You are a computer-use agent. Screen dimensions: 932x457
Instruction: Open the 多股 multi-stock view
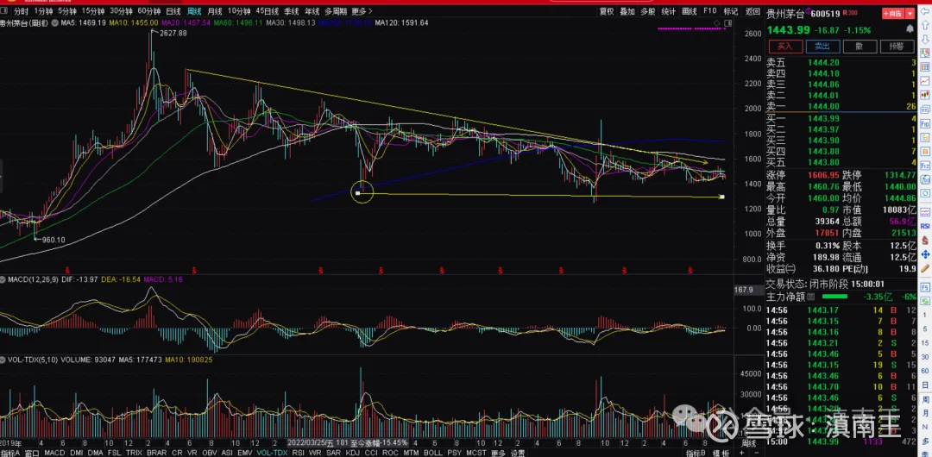[x=648, y=11]
